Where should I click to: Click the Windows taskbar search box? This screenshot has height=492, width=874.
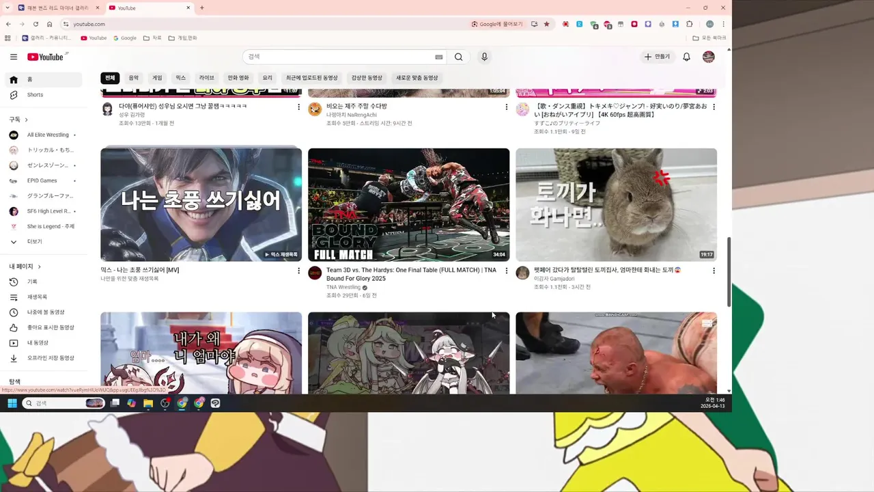[63, 403]
